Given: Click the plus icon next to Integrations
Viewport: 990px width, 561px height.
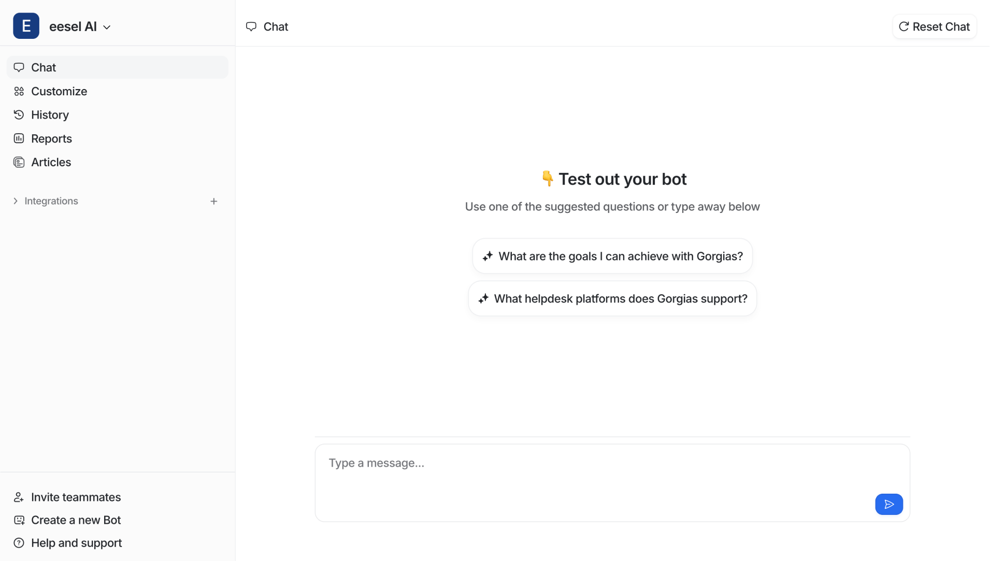Looking at the screenshot, I should (213, 201).
